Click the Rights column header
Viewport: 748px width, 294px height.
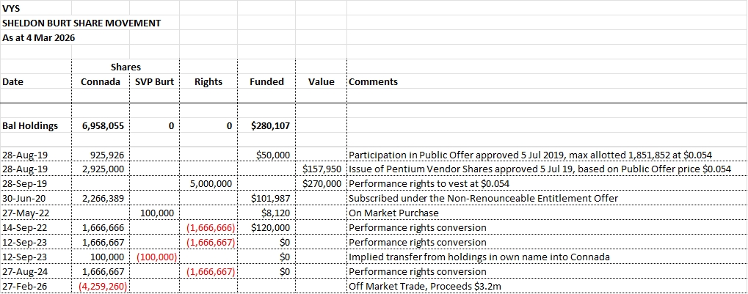[208, 81]
